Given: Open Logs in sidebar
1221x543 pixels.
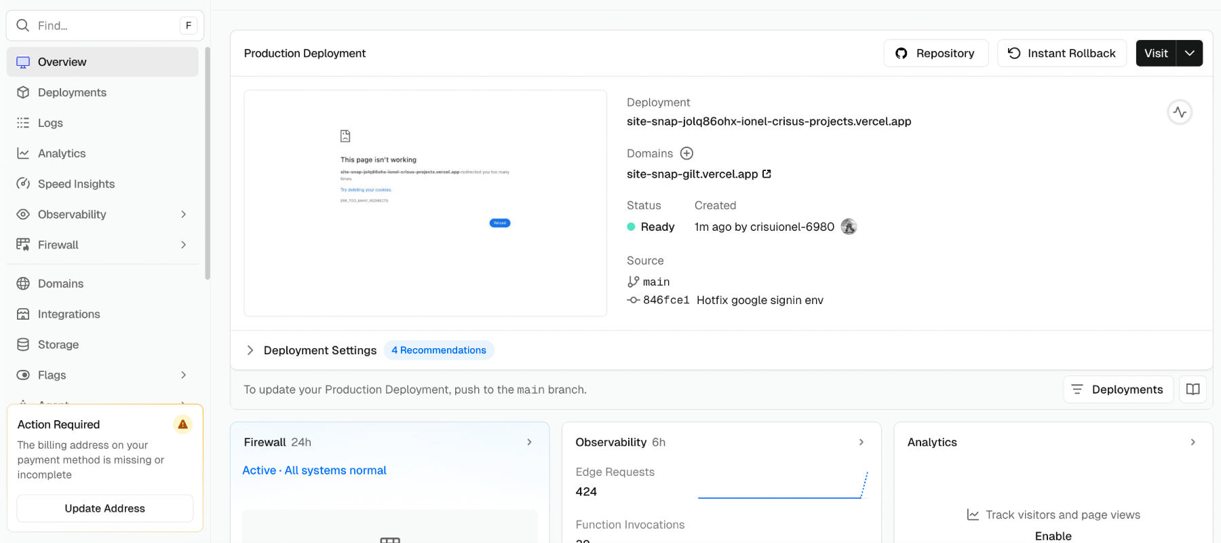Looking at the screenshot, I should pyautogui.click(x=102, y=123).
